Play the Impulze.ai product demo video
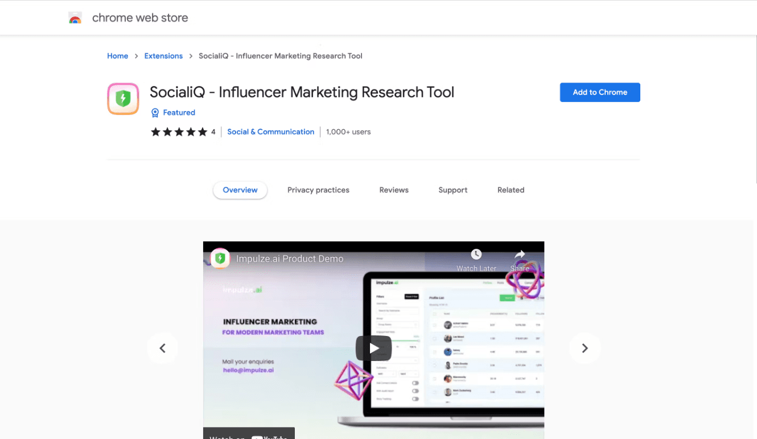 point(373,348)
